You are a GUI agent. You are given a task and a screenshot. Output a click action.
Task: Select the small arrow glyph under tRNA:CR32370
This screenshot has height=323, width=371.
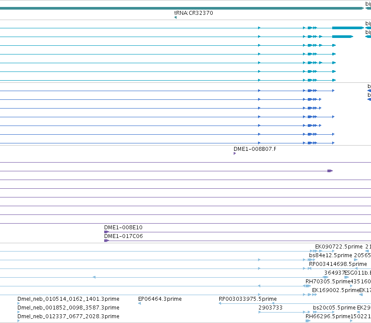(175, 17)
